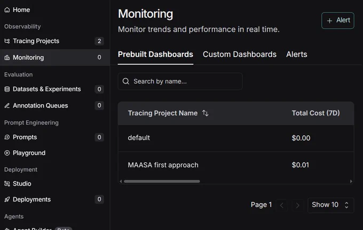The width and height of the screenshot is (363, 230).
Task: Click the Monitoring bar chart icon
Action: tap(7, 58)
